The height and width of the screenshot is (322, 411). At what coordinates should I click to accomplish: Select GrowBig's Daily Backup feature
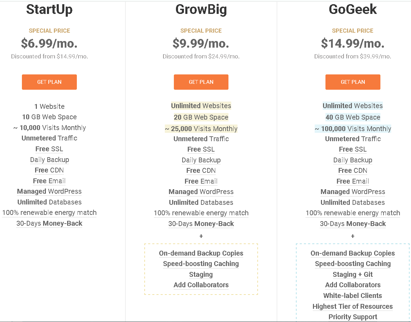coord(201,160)
